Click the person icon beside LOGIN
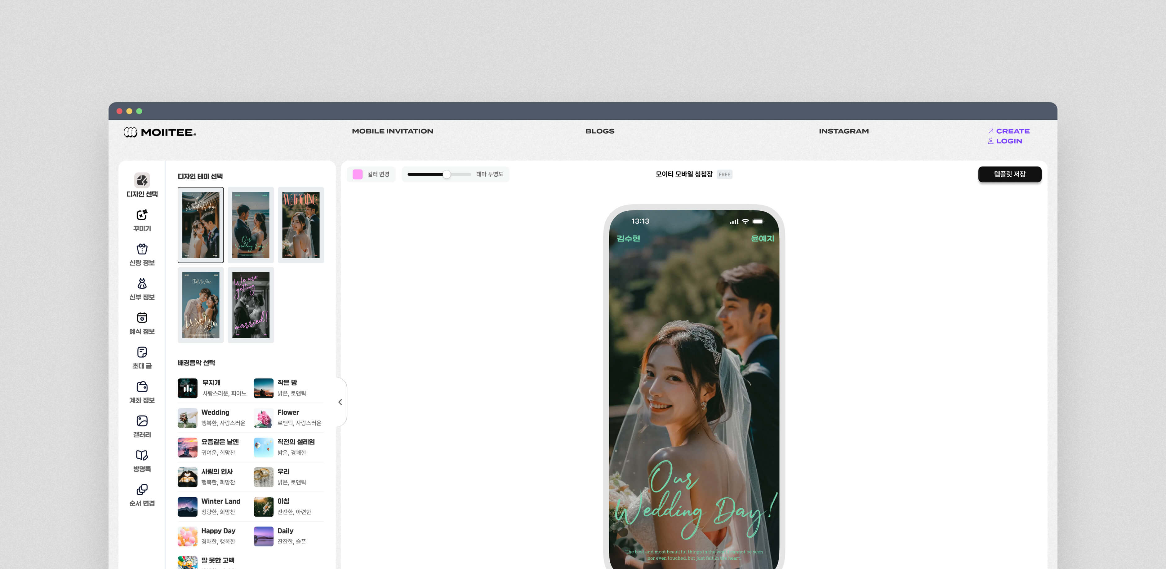 tap(990, 141)
